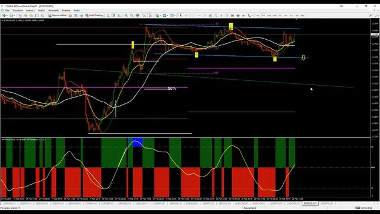Viewport: 380px width, 214px height.
Task: Open the Strumenti menu
Action: 53,11
